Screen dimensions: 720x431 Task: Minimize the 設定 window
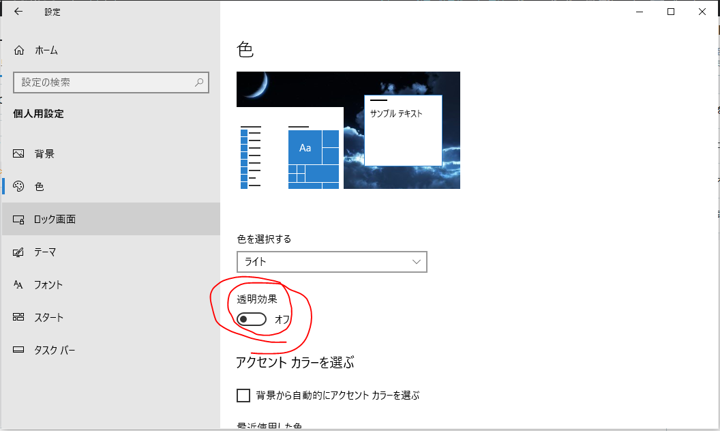click(x=640, y=12)
